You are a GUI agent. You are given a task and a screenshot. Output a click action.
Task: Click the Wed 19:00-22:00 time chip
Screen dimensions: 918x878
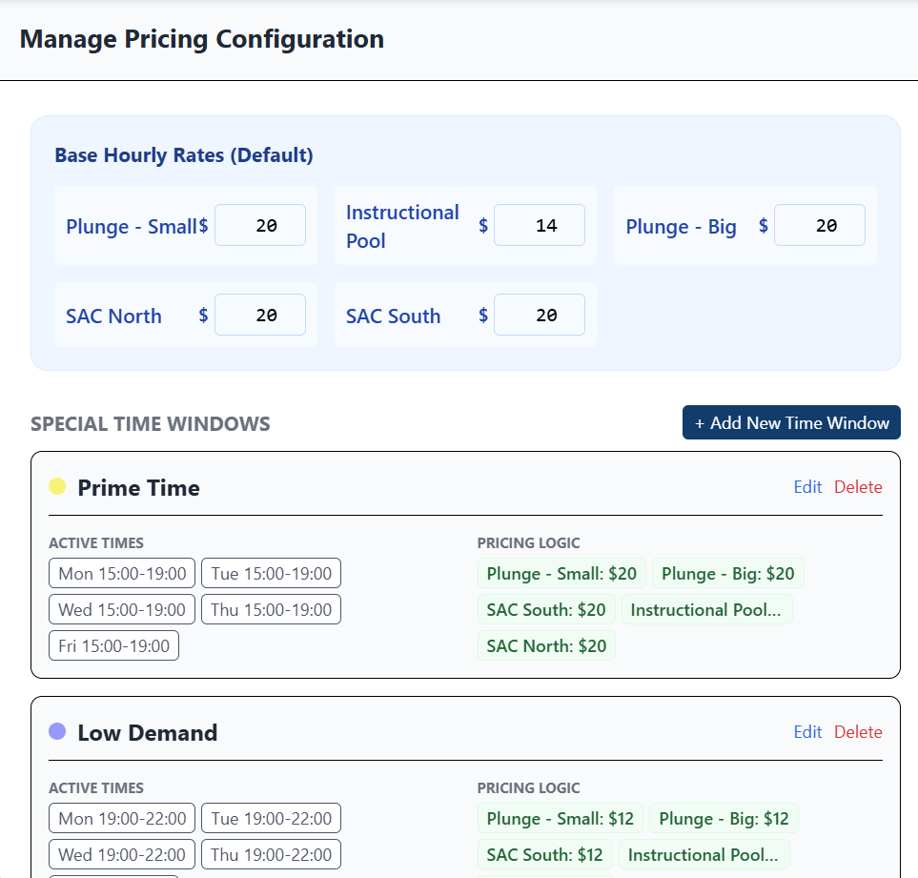click(x=121, y=854)
